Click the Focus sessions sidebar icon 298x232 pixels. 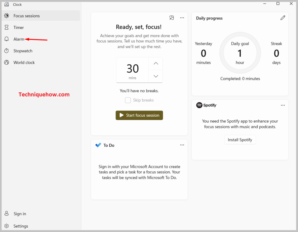pos(6,16)
